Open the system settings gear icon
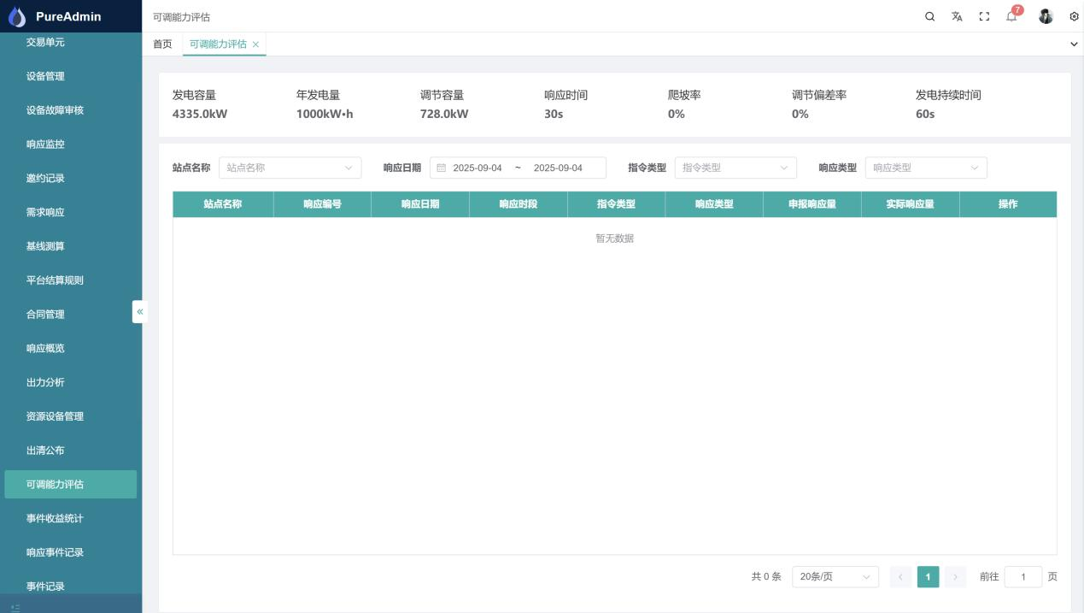The image size is (1084, 613). coord(1074,16)
